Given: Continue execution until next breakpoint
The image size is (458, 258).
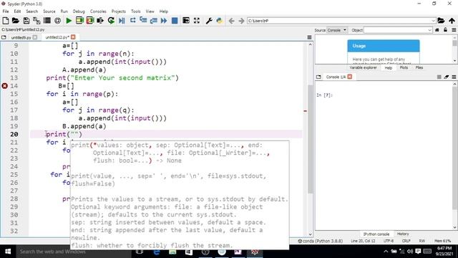Looking at the screenshot, I should click(x=164, y=21).
